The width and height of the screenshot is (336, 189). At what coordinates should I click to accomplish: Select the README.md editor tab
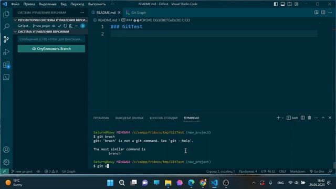click(106, 13)
